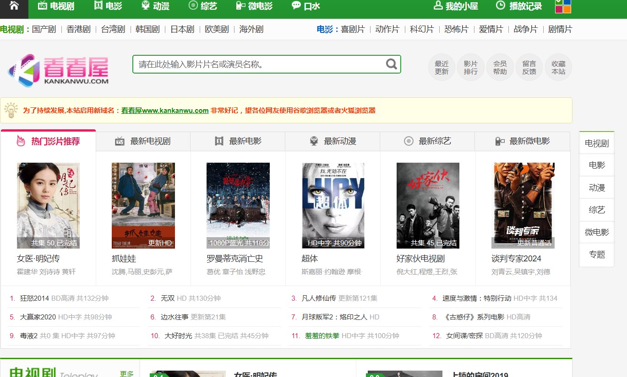This screenshot has height=377, width=627.
Task: Open 抓娃娃 poster thumbnail
Action: click(143, 206)
